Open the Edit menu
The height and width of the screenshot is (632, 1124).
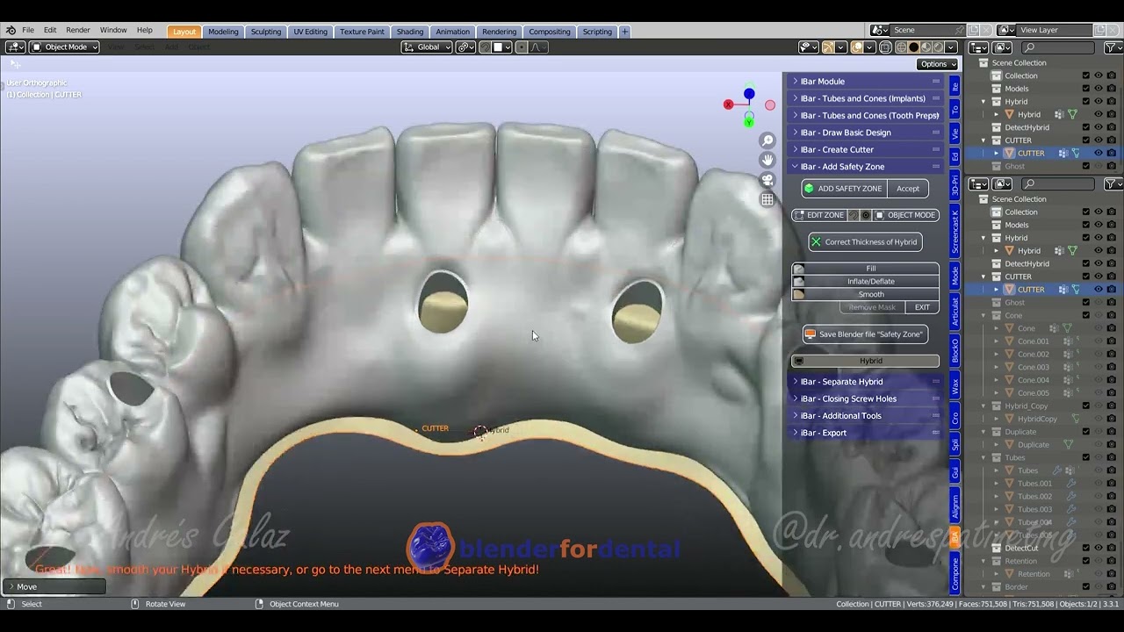coord(50,31)
